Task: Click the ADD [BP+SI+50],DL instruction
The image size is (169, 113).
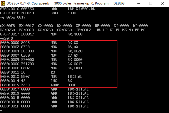Action: [73, 9]
